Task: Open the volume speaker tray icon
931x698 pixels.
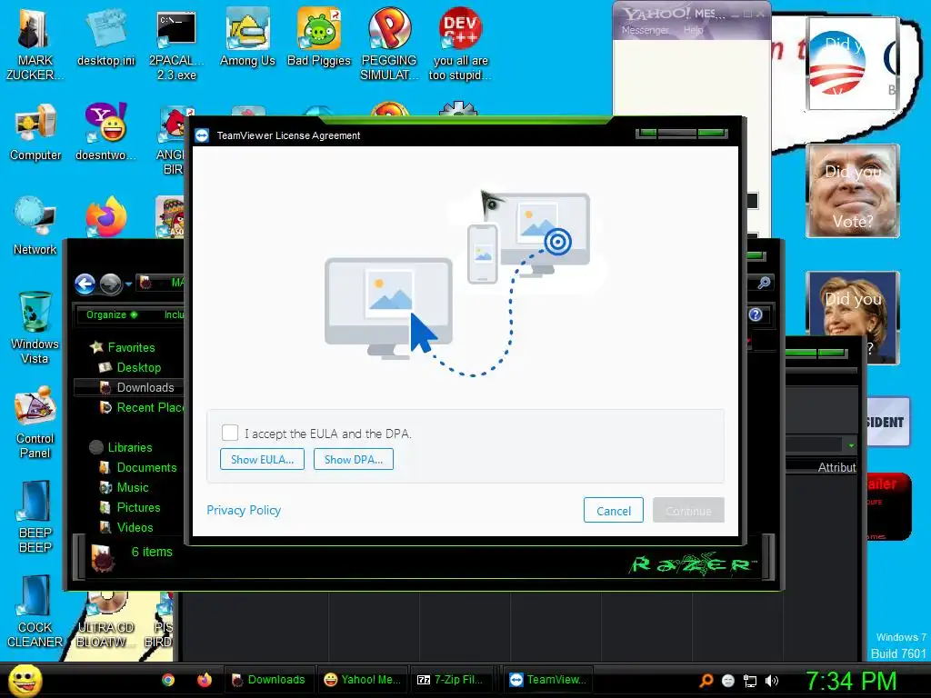Action: pos(771,681)
